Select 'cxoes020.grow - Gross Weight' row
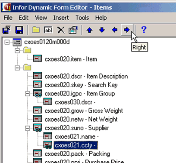The width and height of the screenshot is (176, 163). click(x=84, y=111)
